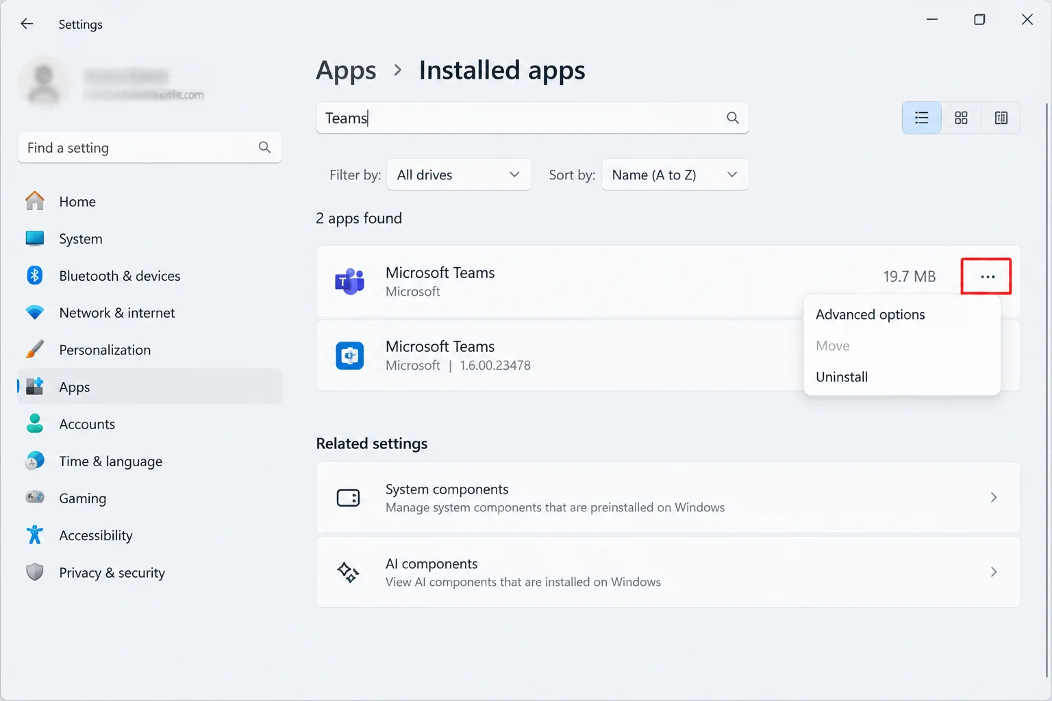Viewport: 1052px width, 701px height.
Task: Open Privacy & security settings
Action: tap(149, 572)
